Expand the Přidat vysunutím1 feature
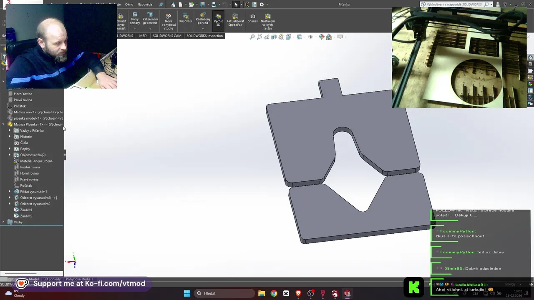This screenshot has width=534, height=300. [x=10, y=192]
